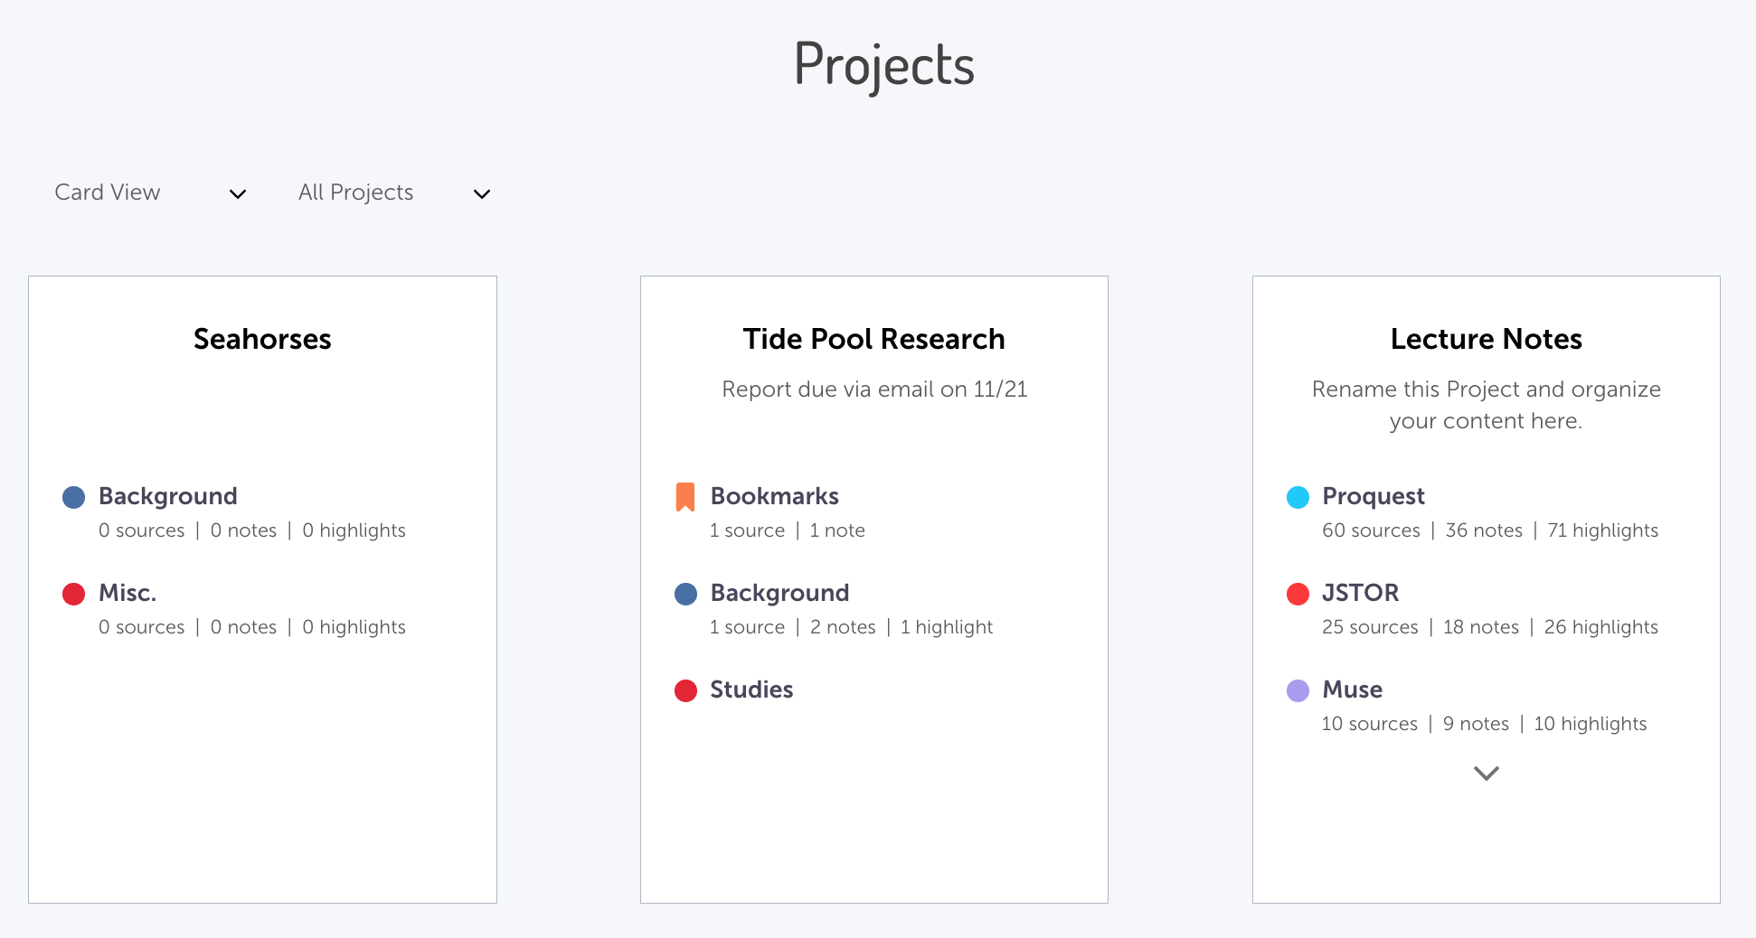The image size is (1756, 938).
Task: Click the Projects page heading
Action: pos(883,65)
